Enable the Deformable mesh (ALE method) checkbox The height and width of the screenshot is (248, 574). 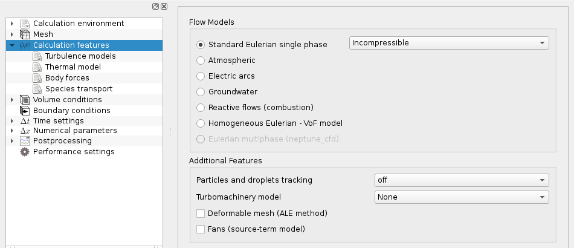click(201, 213)
